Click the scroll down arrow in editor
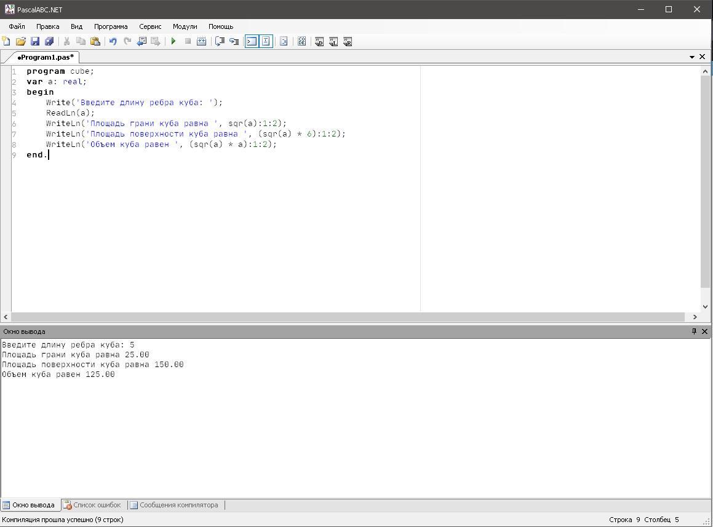This screenshot has height=527, width=713. click(x=706, y=306)
